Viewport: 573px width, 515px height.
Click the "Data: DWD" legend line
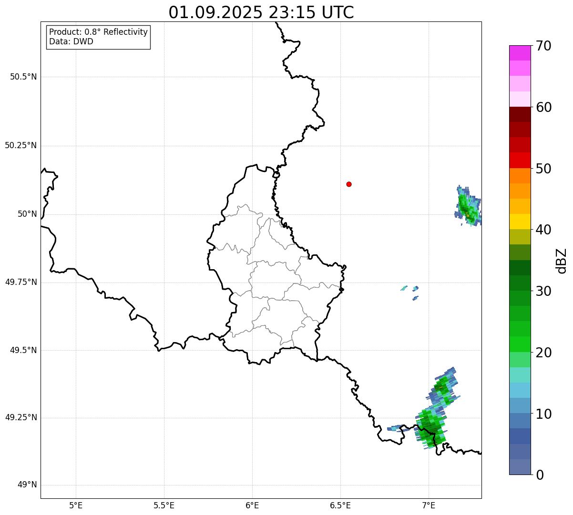point(72,41)
